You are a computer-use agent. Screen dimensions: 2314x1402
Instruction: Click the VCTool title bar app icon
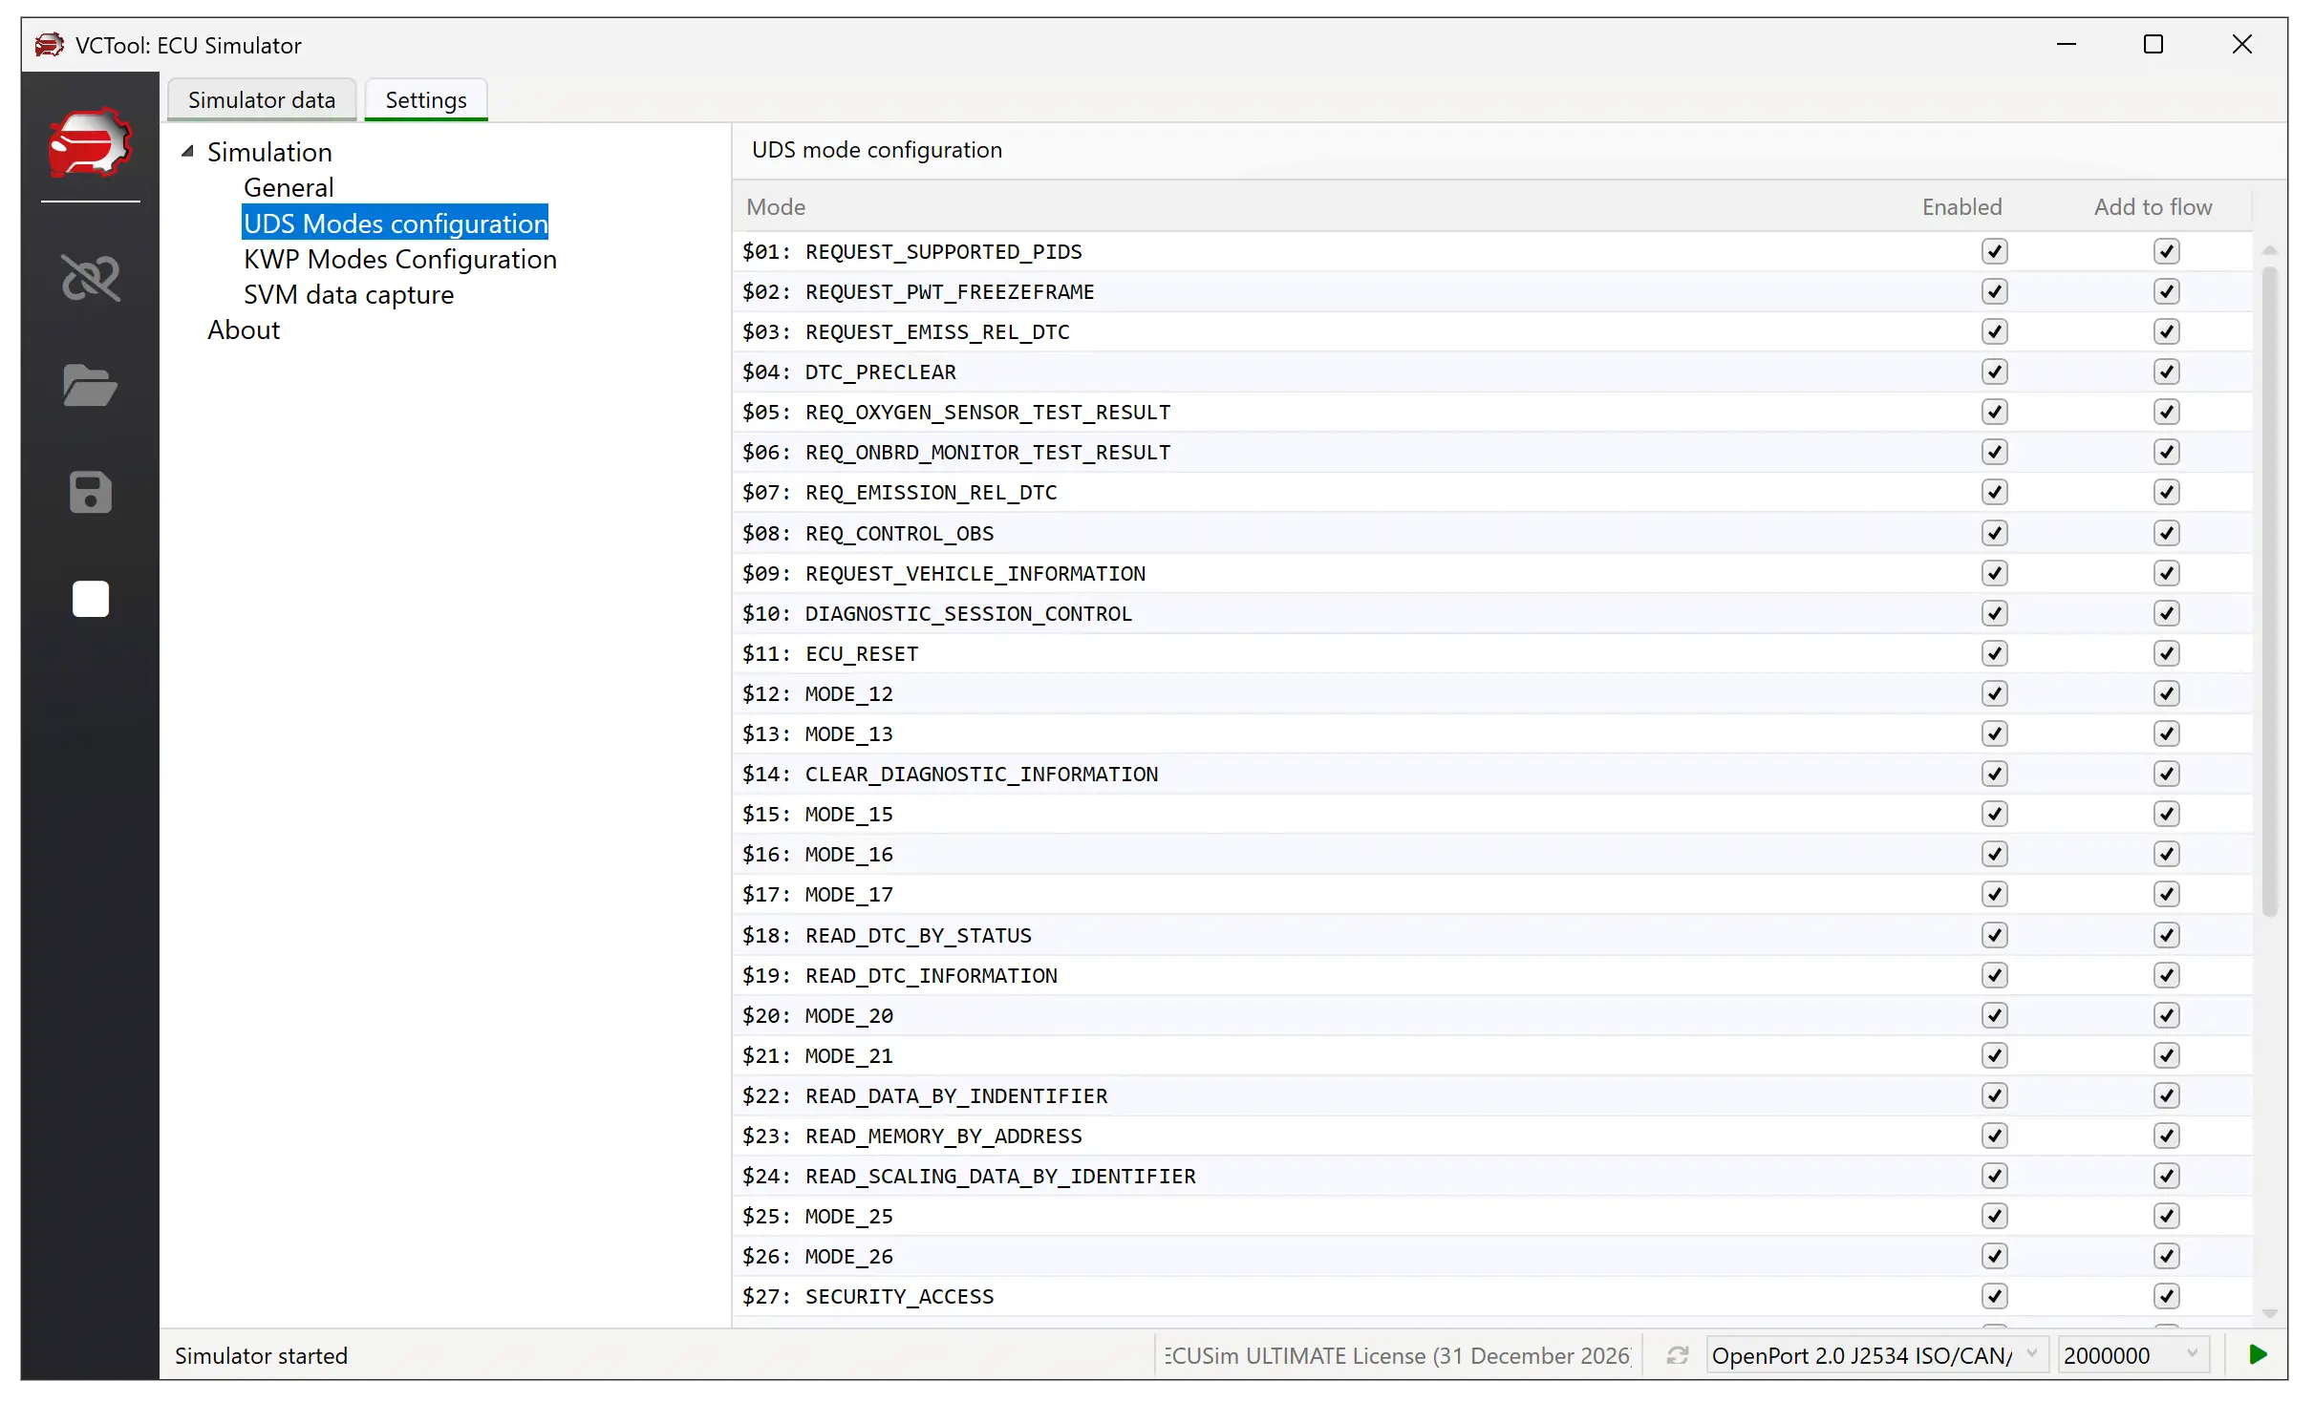49,45
